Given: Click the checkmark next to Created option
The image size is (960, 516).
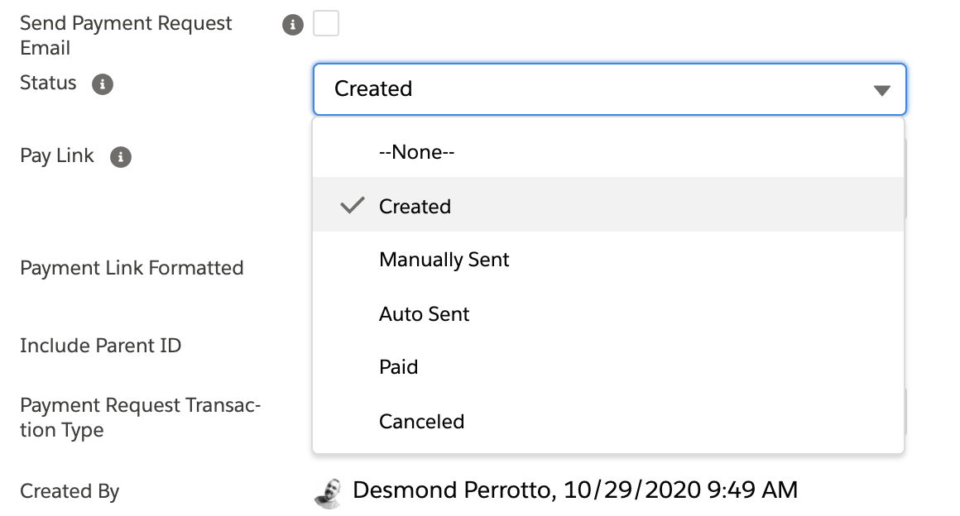Looking at the screenshot, I should tap(353, 205).
